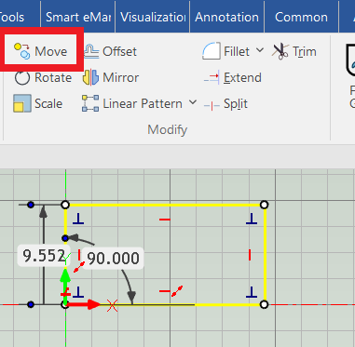Activate the Offset tool
This screenshot has width=355, height=347.
(110, 51)
